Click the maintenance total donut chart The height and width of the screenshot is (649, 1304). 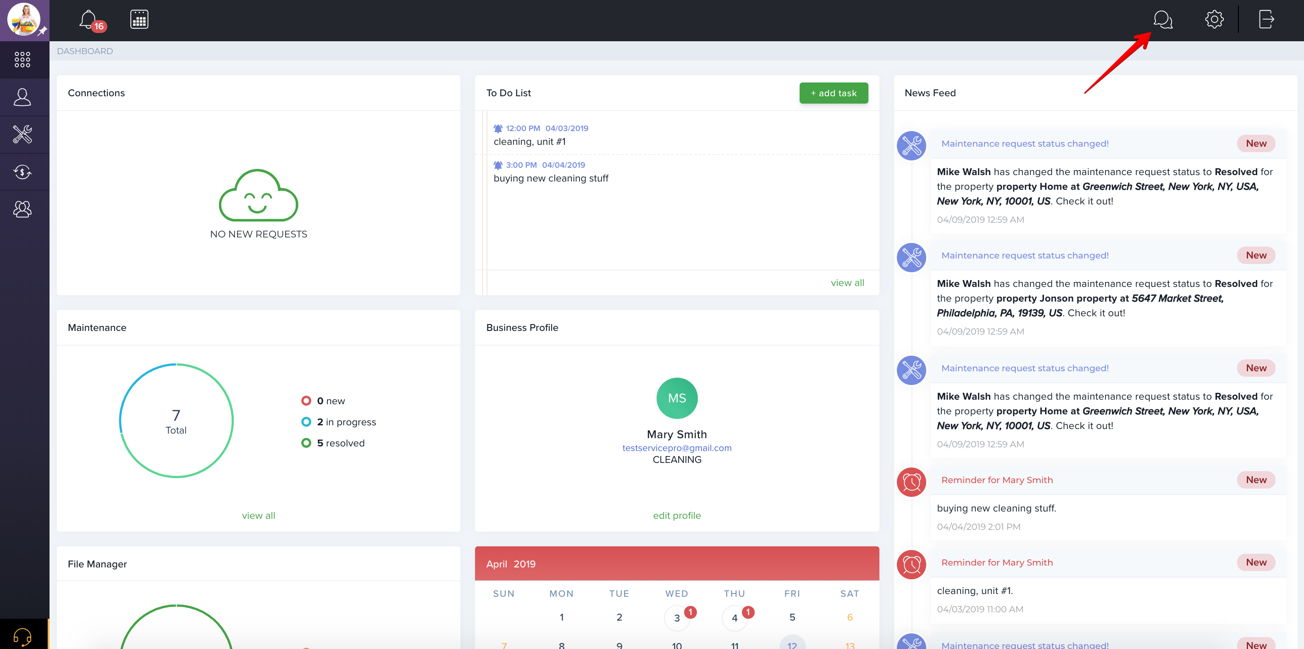pos(176,420)
